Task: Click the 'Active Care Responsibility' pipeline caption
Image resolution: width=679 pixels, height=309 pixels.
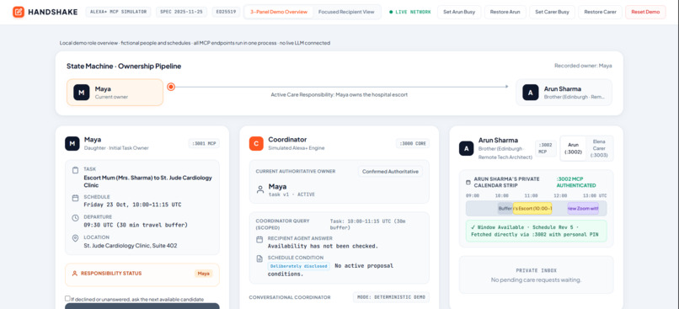Action: (x=339, y=95)
